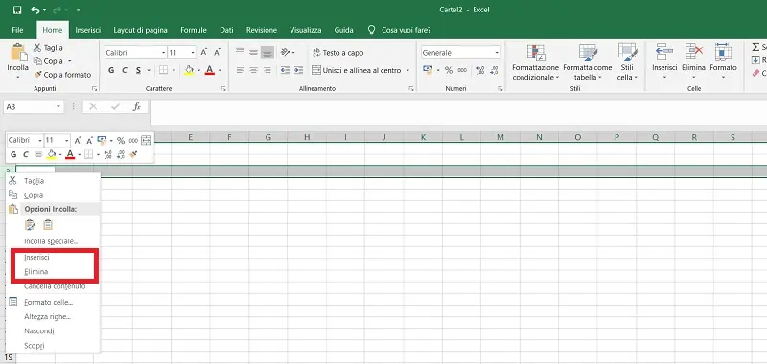Switch to the Formule ribbon tab
This screenshot has height=364, width=767.
pos(194,30)
